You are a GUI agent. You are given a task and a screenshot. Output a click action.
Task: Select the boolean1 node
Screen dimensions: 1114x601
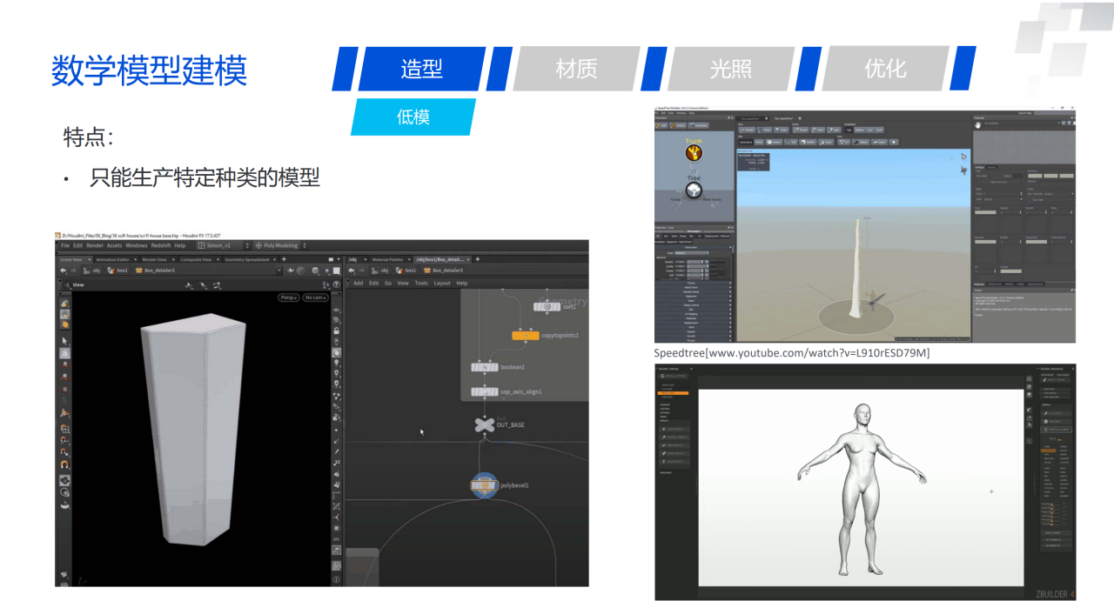point(484,367)
